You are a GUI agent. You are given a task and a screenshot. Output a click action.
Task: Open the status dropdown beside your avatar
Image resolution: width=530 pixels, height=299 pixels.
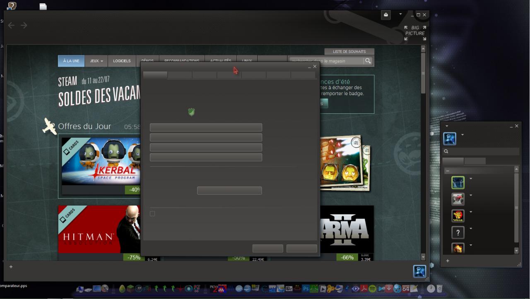pyautogui.click(x=463, y=134)
